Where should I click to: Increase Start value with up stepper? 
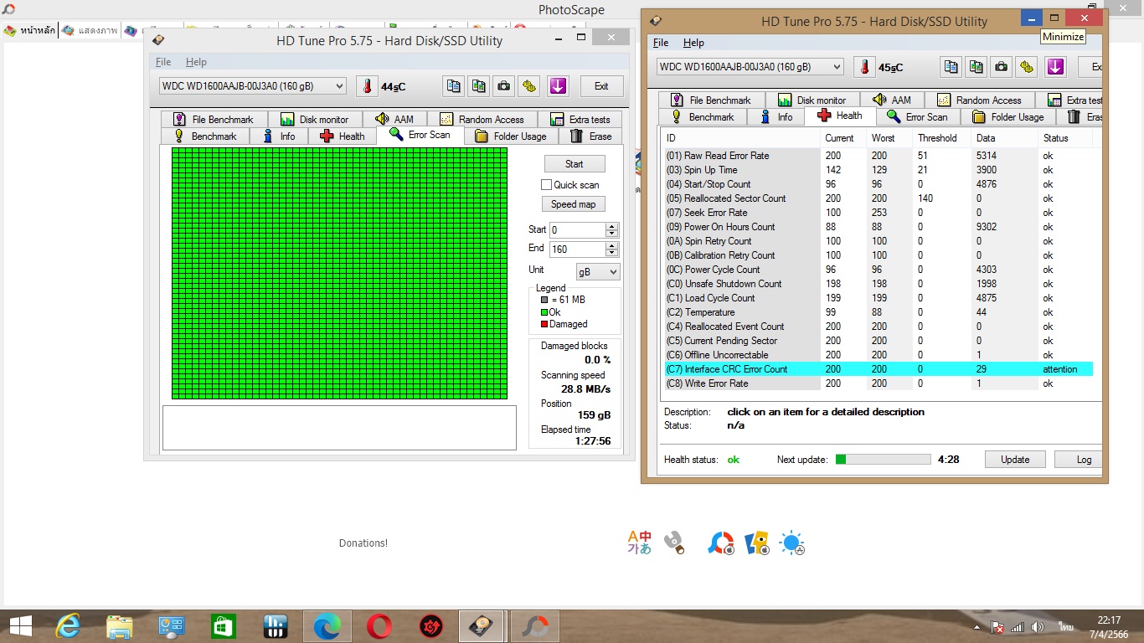tap(612, 226)
